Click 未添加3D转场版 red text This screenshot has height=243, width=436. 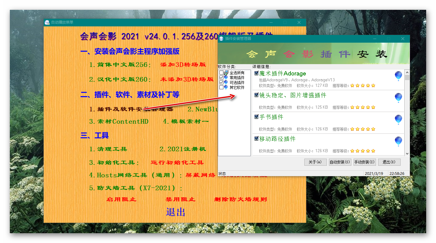pyautogui.click(x=187, y=79)
